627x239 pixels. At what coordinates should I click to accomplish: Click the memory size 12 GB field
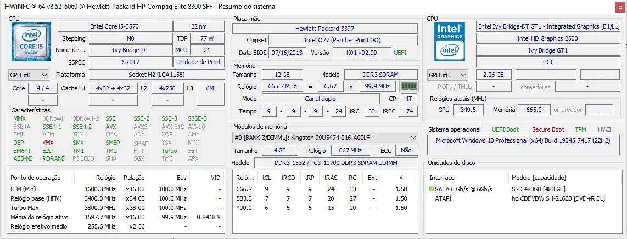(282, 75)
